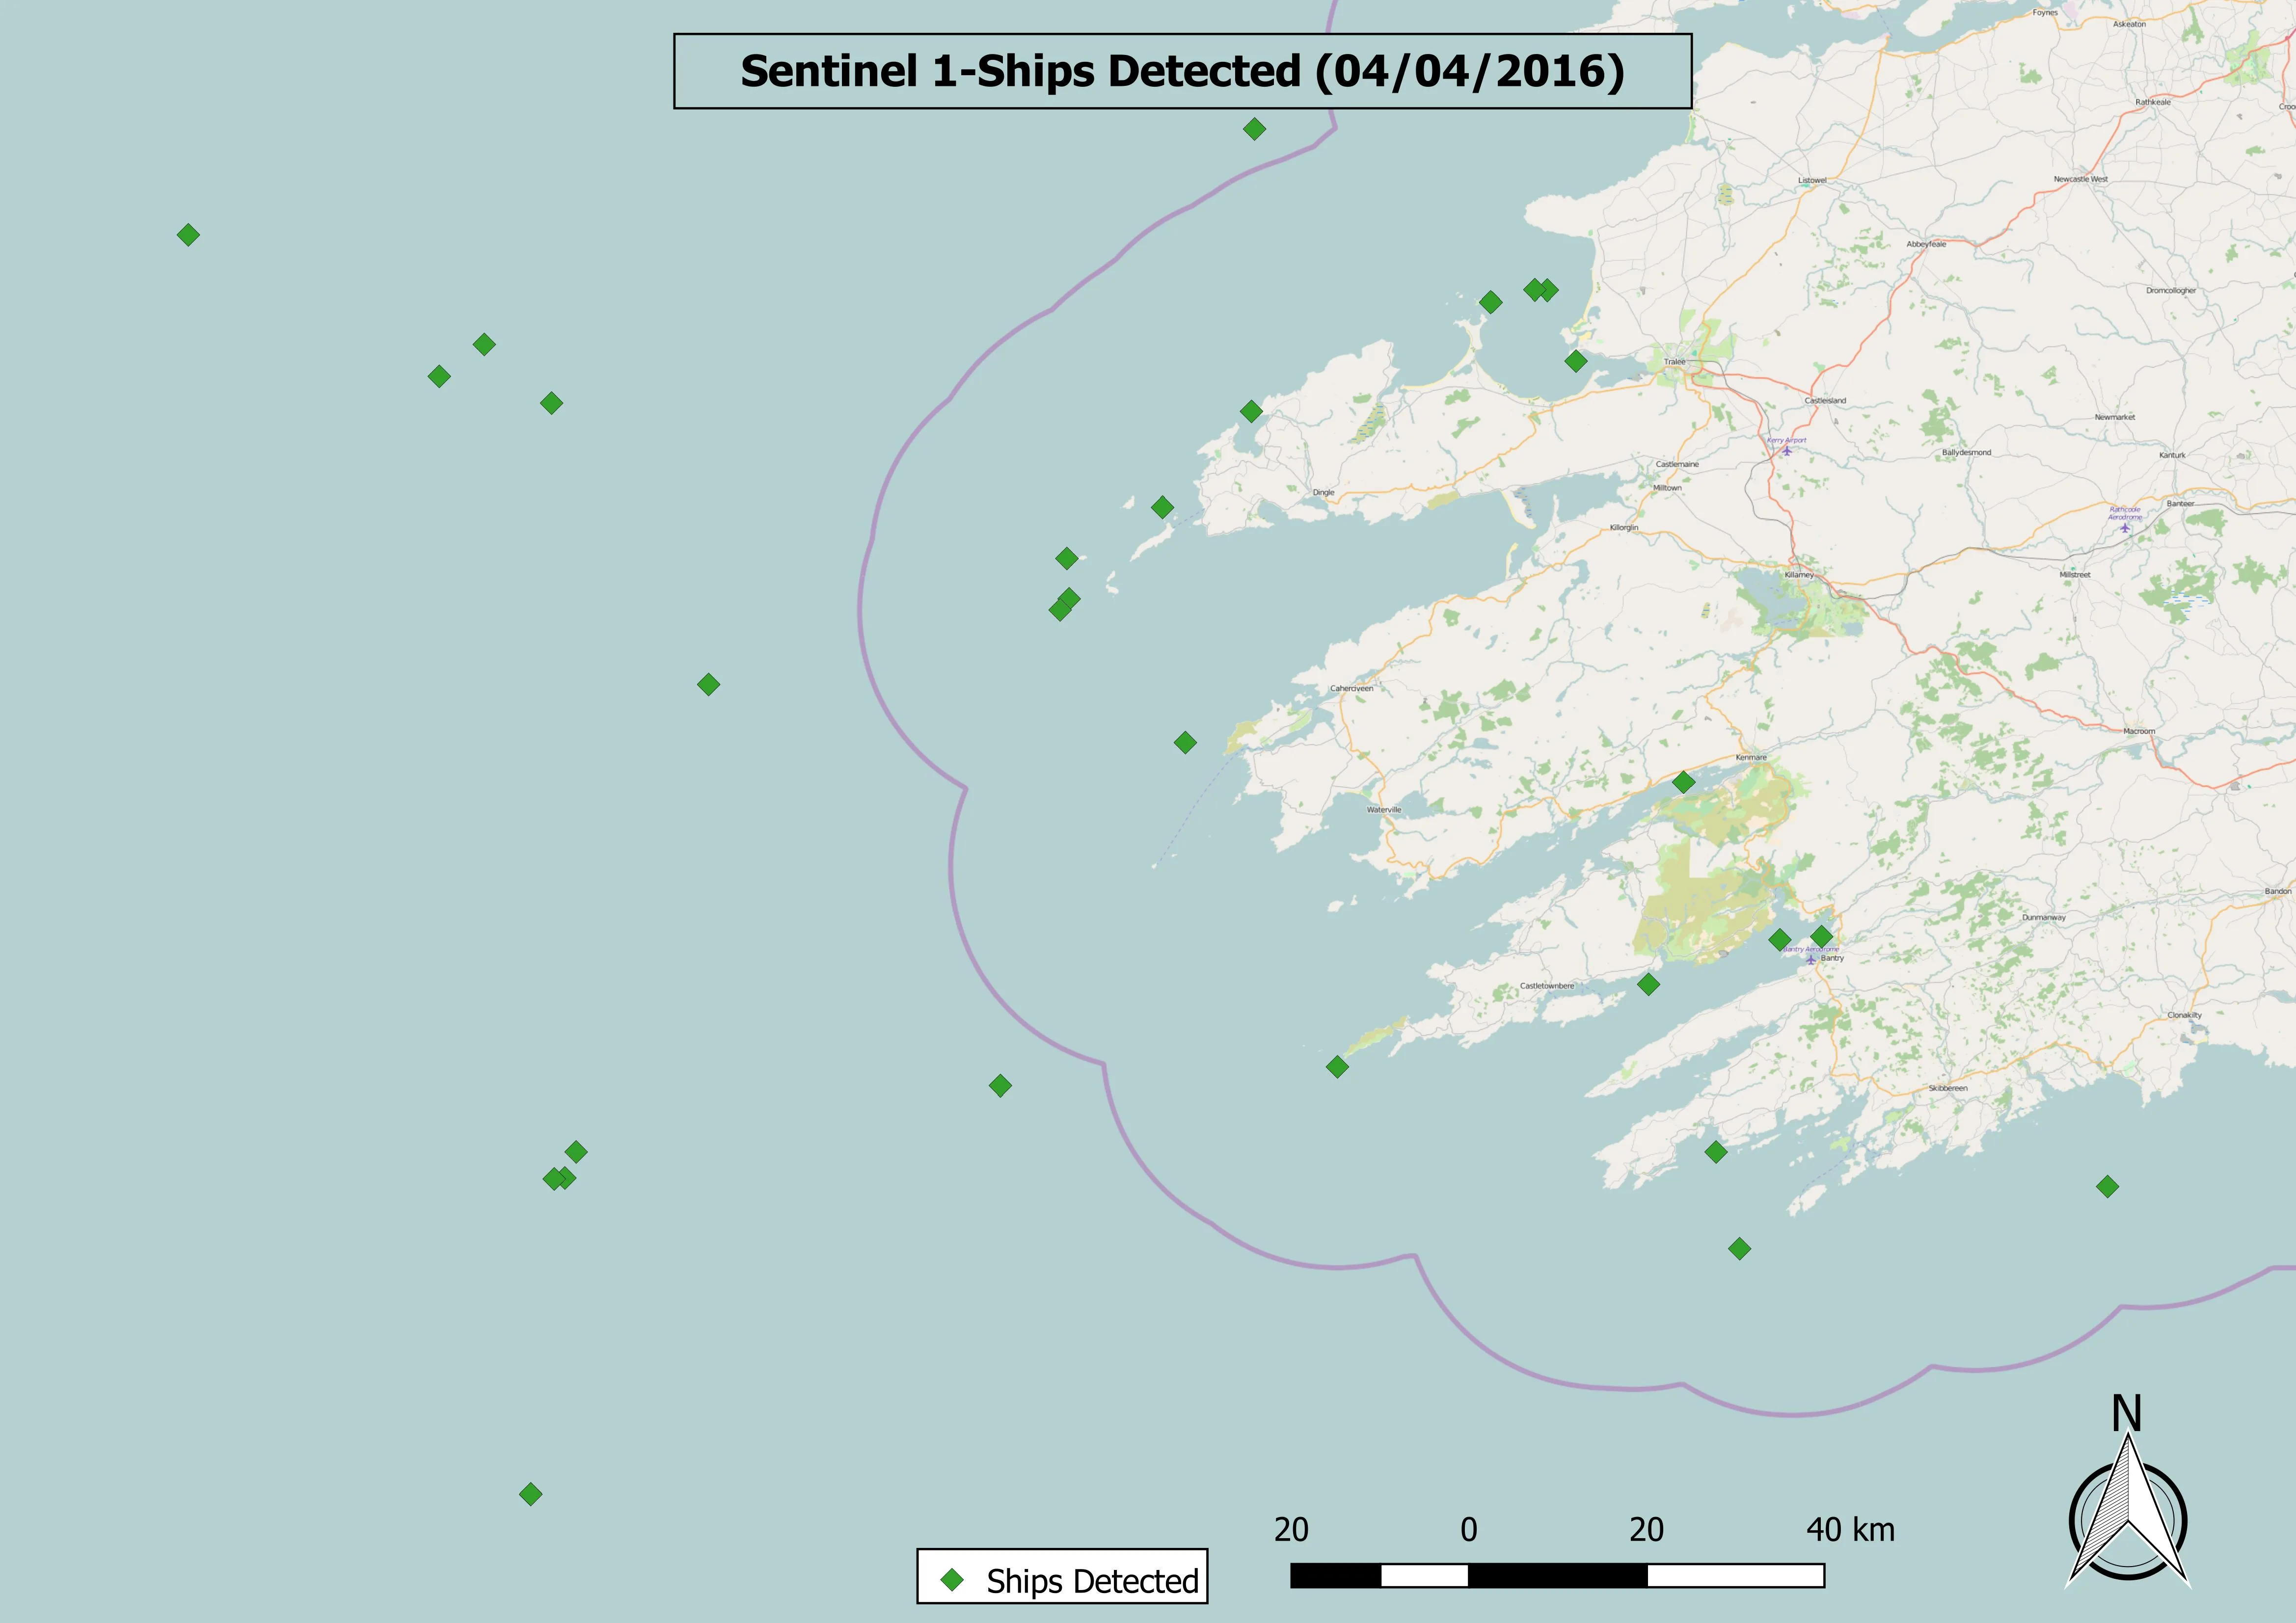Image resolution: width=2296 pixels, height=1623 pixels.
Task: Select the ship marker beside Kenmare label
Action: point(1684,782)
